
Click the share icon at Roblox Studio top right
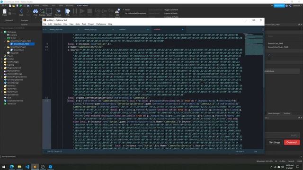pyautogui.click(x=290, y=6)
